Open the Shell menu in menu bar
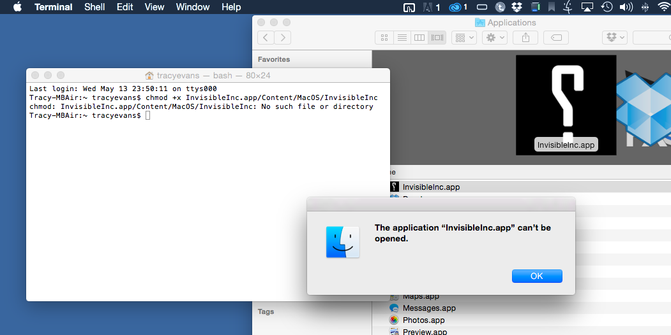 coord(94,7)
